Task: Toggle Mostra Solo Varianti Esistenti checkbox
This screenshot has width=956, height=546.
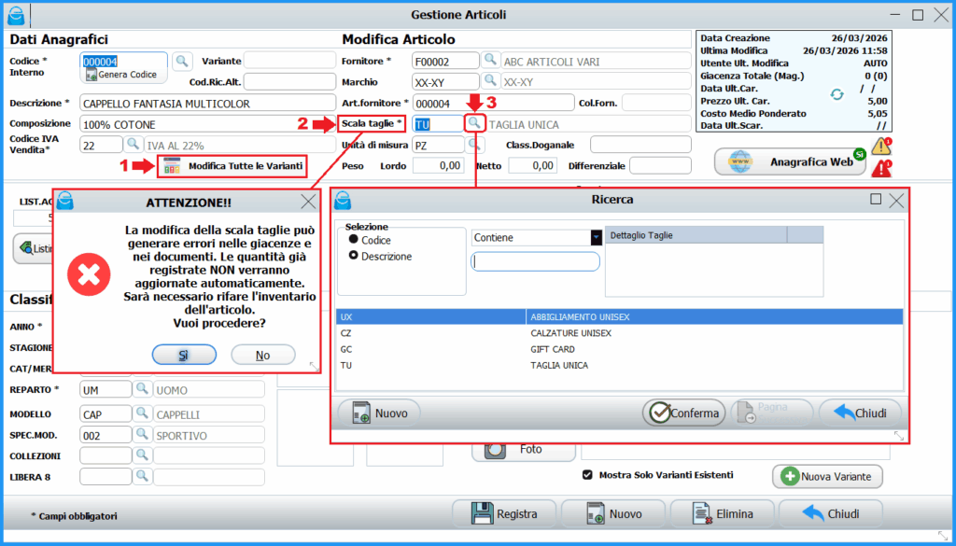Action: click(x=587, y=475)
